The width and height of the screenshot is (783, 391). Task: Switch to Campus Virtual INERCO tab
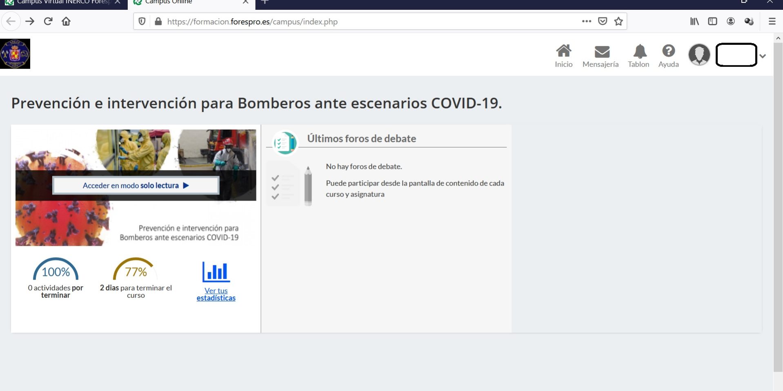tap(61, 2)
